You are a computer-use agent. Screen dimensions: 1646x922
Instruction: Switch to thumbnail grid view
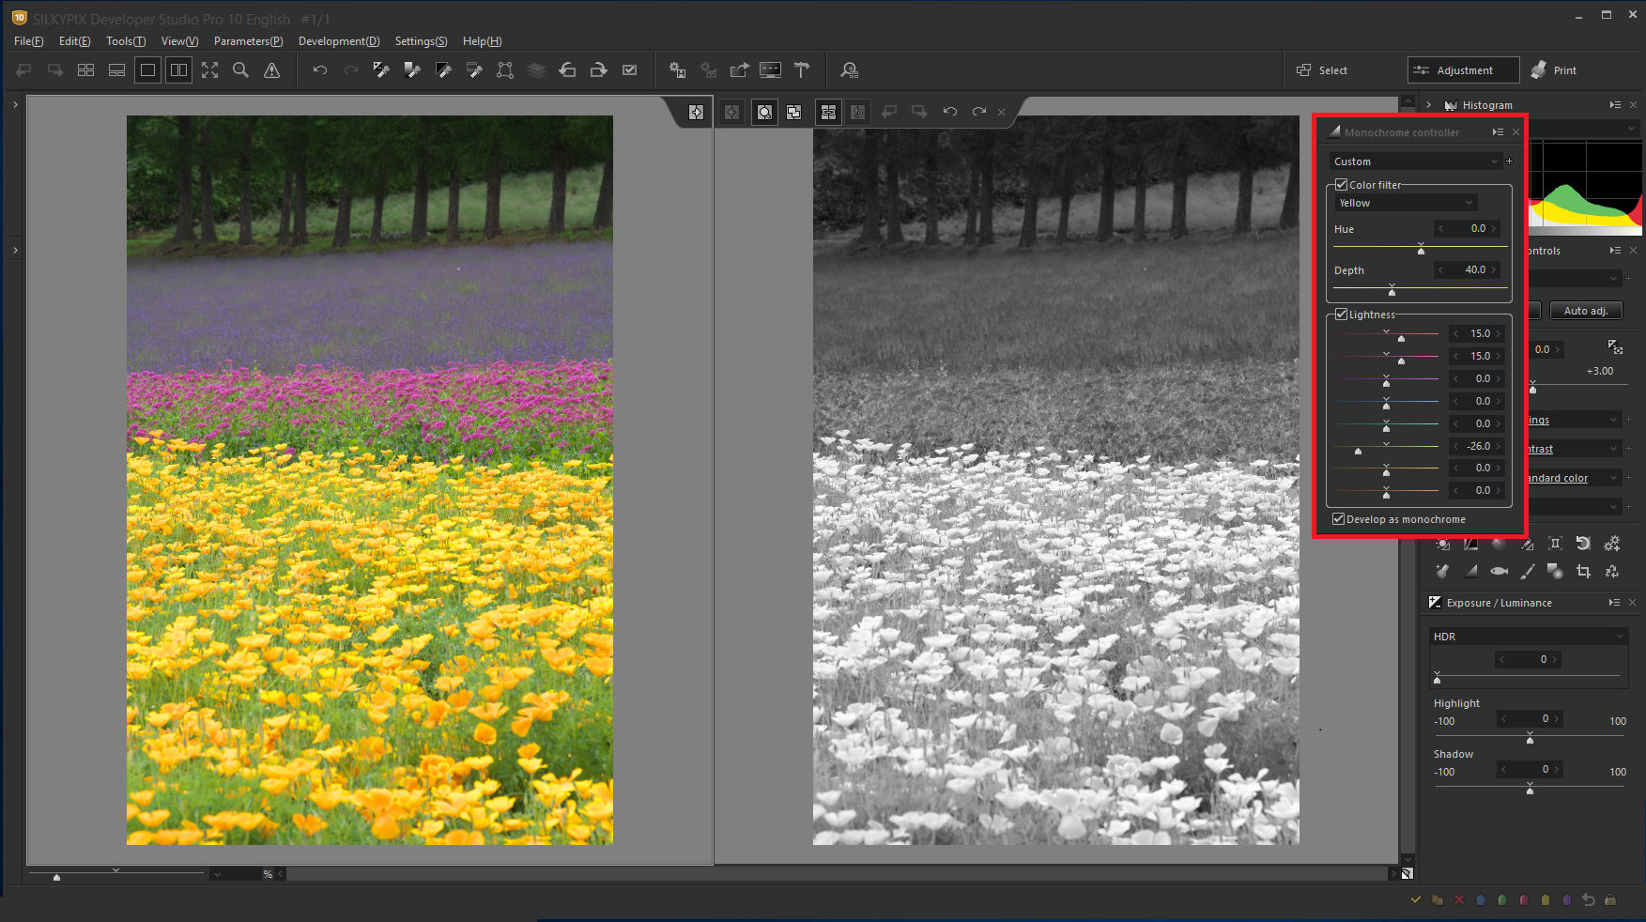click(85, 70)
